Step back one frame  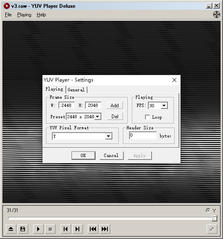(66, 229)
